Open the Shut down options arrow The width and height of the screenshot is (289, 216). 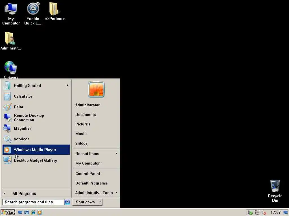click(x=100, y=202)
